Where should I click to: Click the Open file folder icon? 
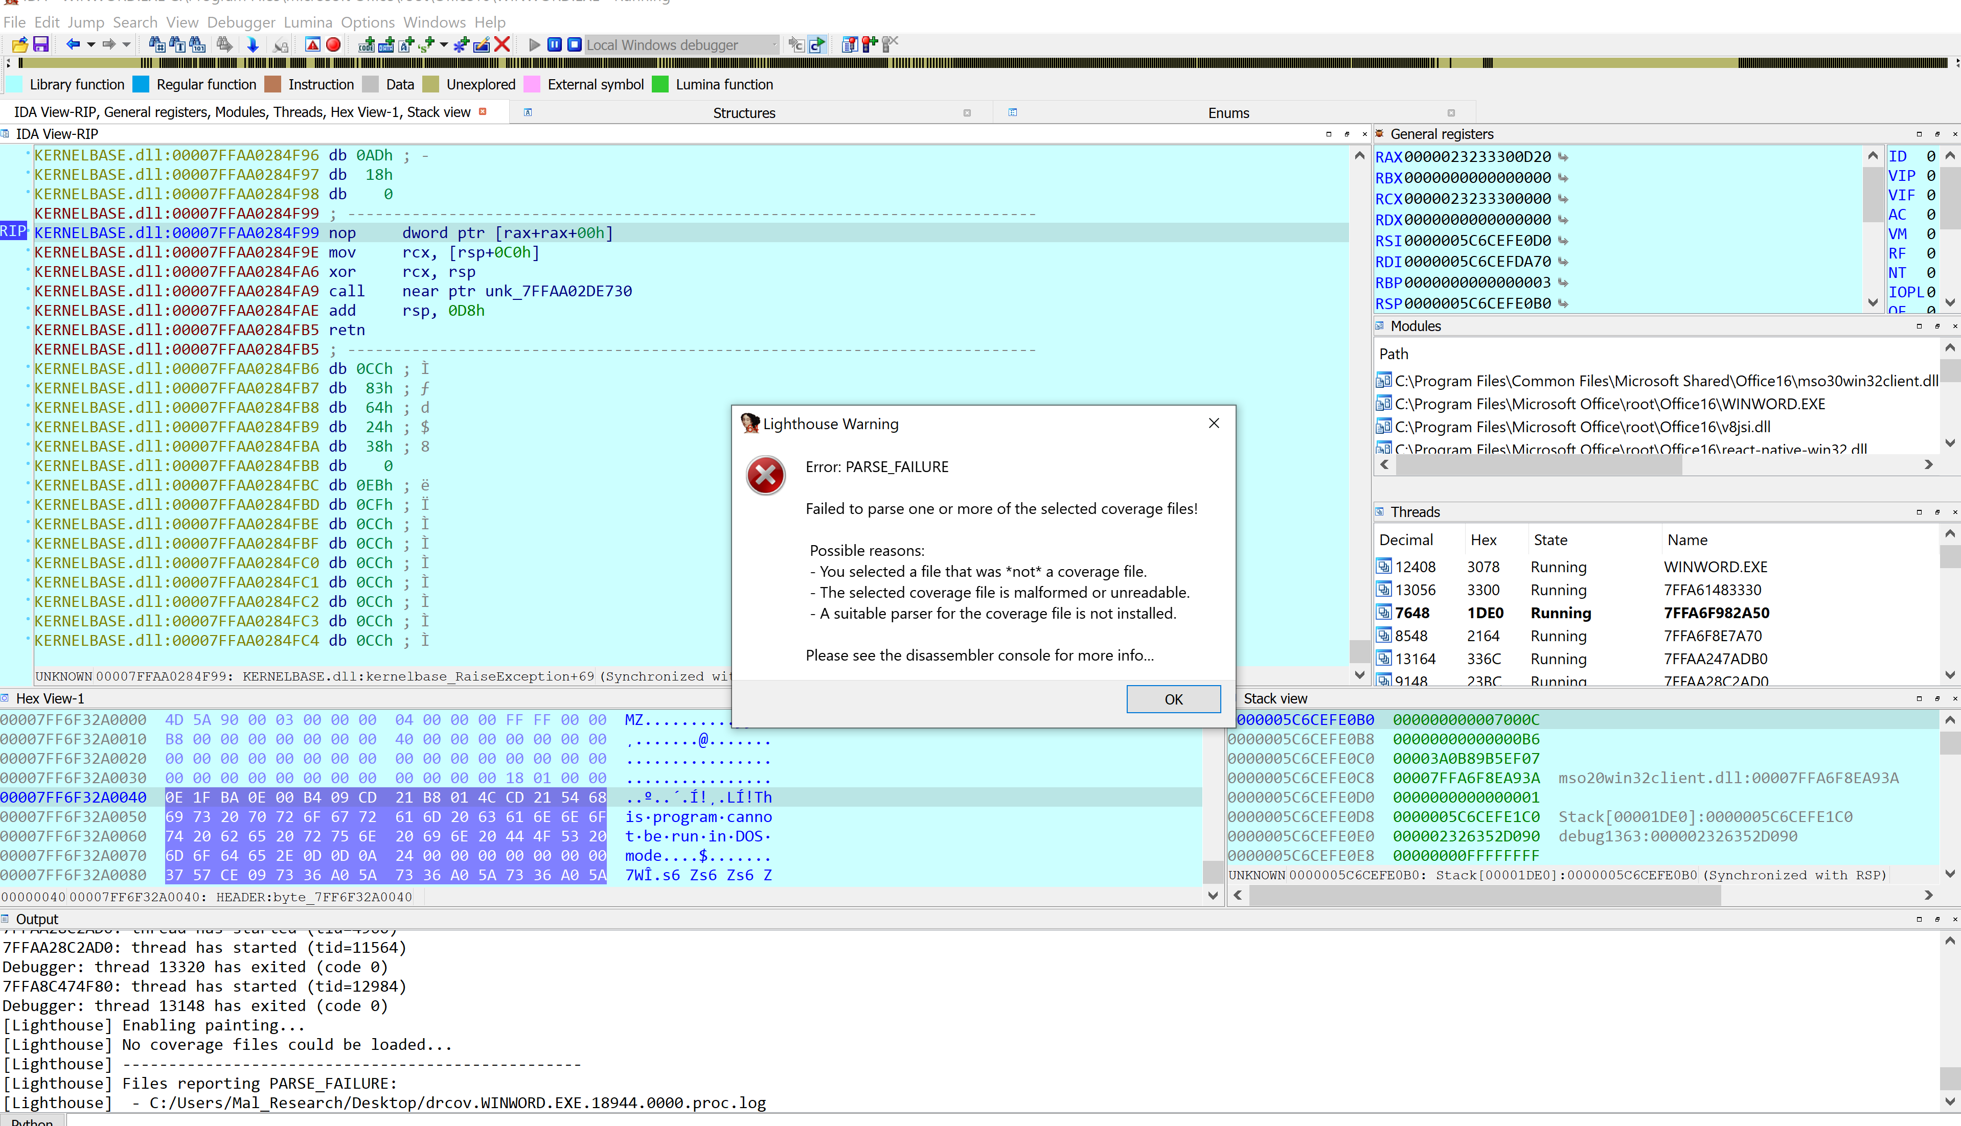coord(20,45)
